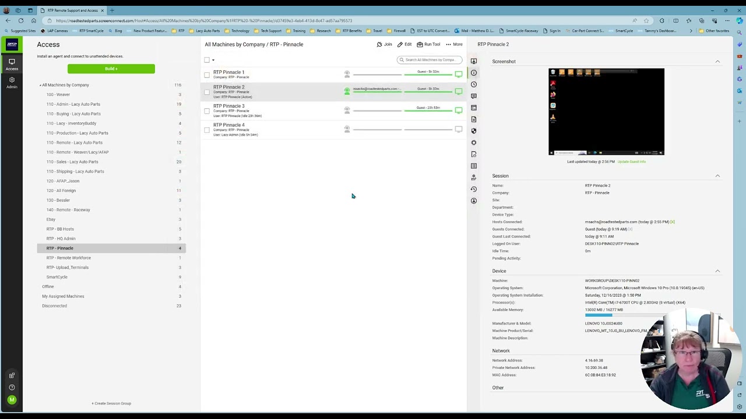Switch to the shield security tab icon
746x419 pixels.
pyautogui.click(x=474, y=131)
